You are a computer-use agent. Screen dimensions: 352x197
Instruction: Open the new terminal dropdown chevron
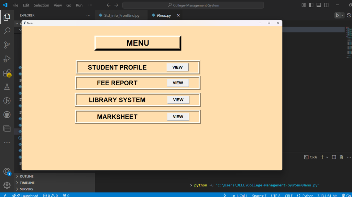click(x=327, y=157)
